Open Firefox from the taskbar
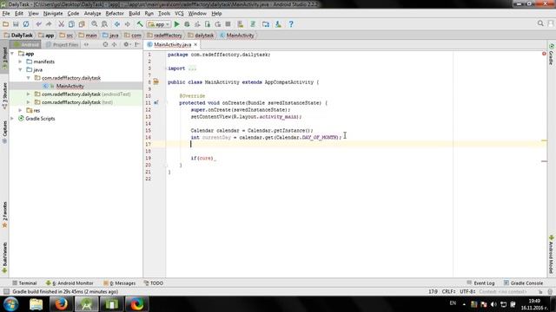The image size is (556, 312). pos(61,304)
